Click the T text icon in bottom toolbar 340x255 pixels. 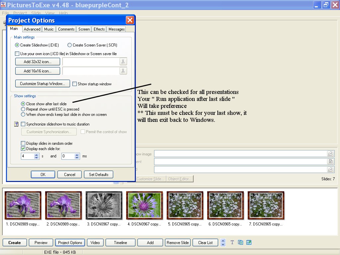click(x=232, y=242)
